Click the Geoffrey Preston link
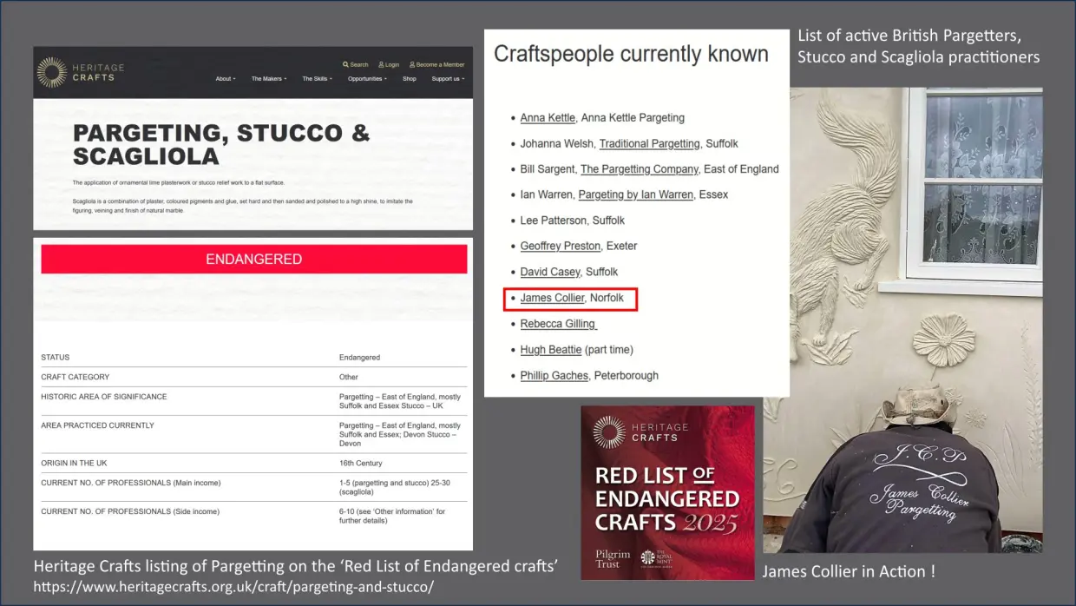Image resolution: width=1076 pixels, height=606 pixels. [560, 247]
